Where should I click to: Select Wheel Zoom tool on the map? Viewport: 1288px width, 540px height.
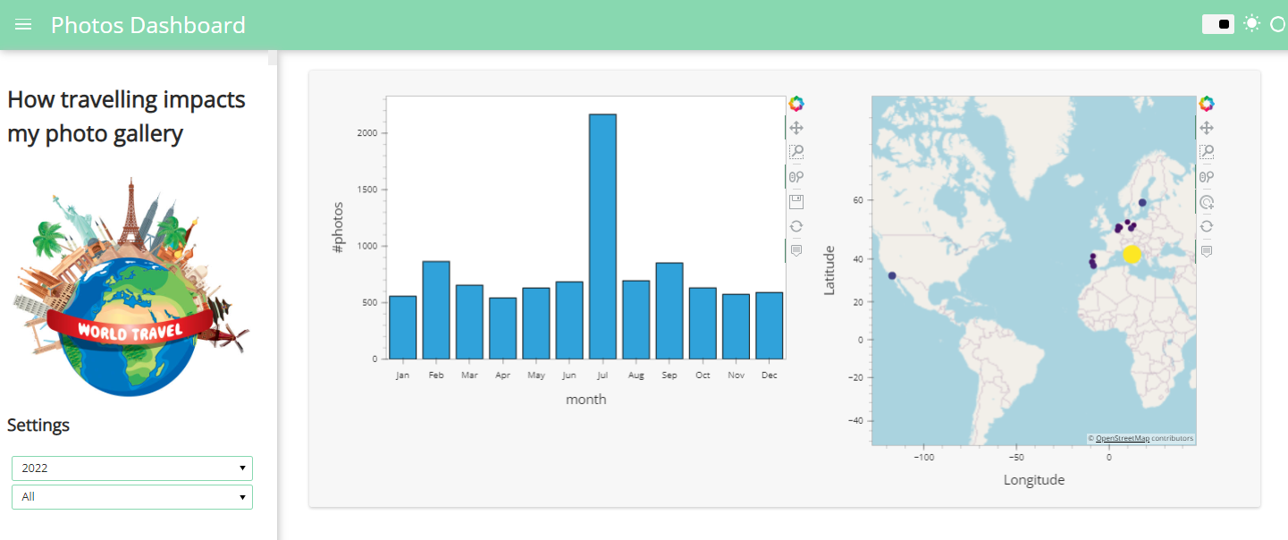point(1207,177)
